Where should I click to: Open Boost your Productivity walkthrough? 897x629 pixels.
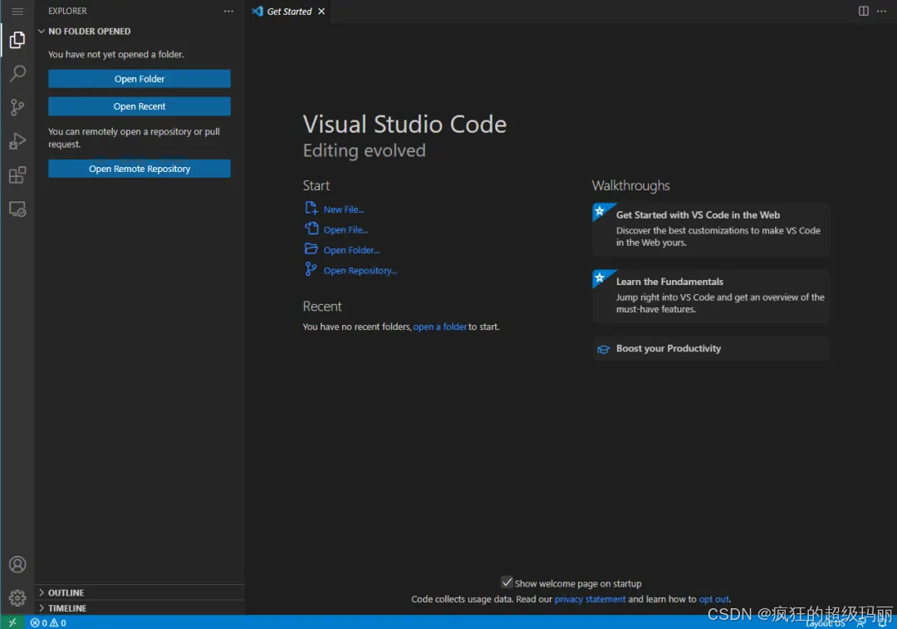(711, 348)
